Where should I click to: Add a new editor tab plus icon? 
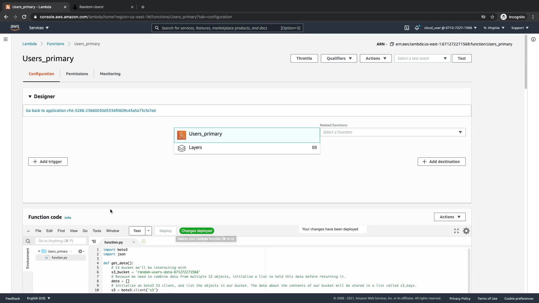(x=143, y=242)
